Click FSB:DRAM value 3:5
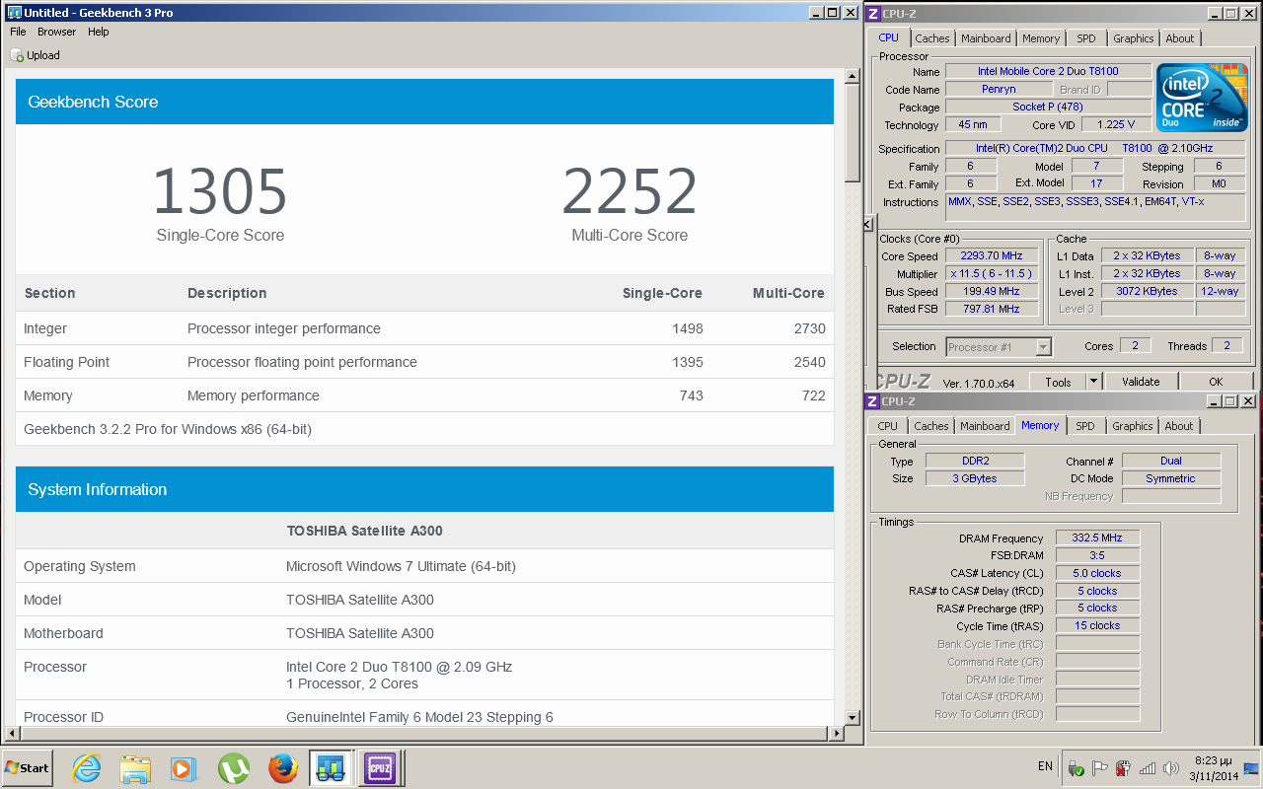 (1097, 555)
